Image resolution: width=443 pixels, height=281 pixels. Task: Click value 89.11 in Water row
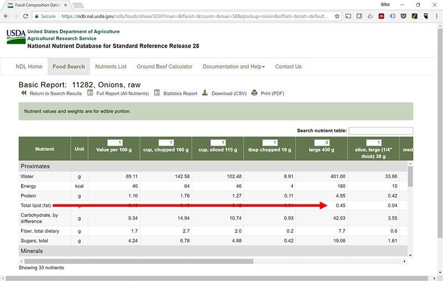coord(132,176)
